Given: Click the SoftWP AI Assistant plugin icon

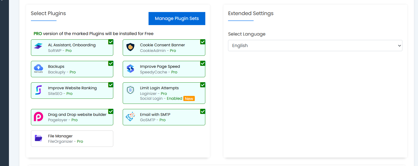Looking at the screenshot, I should pos(38,46).
